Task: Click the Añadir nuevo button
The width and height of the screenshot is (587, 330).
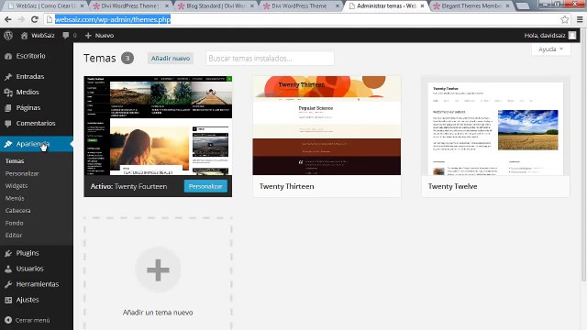Action: (x=171, y=59)
